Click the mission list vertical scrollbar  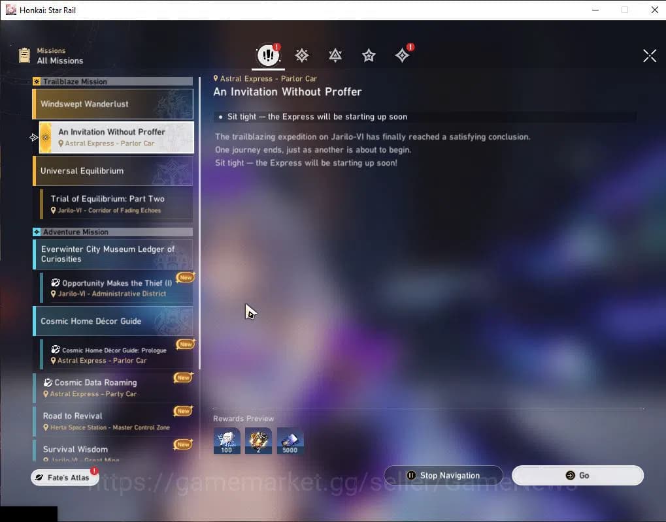[x=199, y=261]
